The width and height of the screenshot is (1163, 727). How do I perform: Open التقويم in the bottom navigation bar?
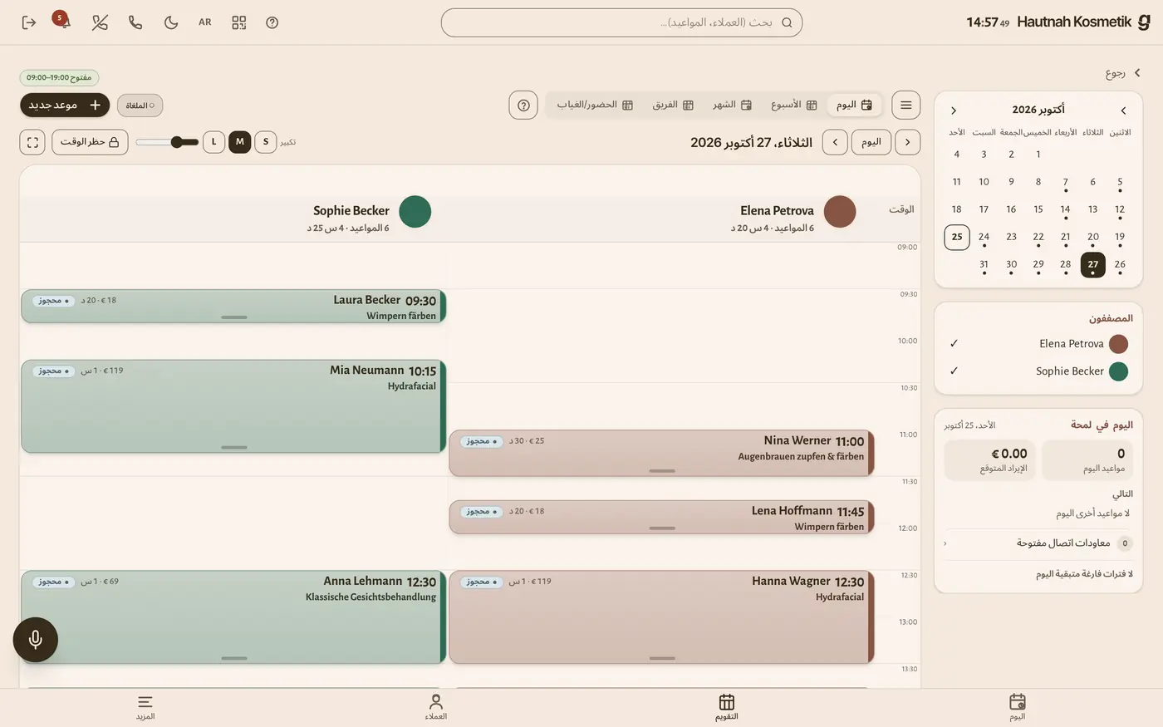[727, 707]
